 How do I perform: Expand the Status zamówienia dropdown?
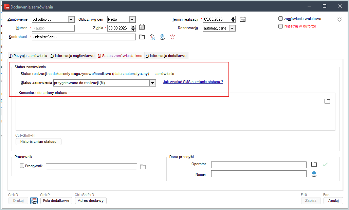[152, 83]
